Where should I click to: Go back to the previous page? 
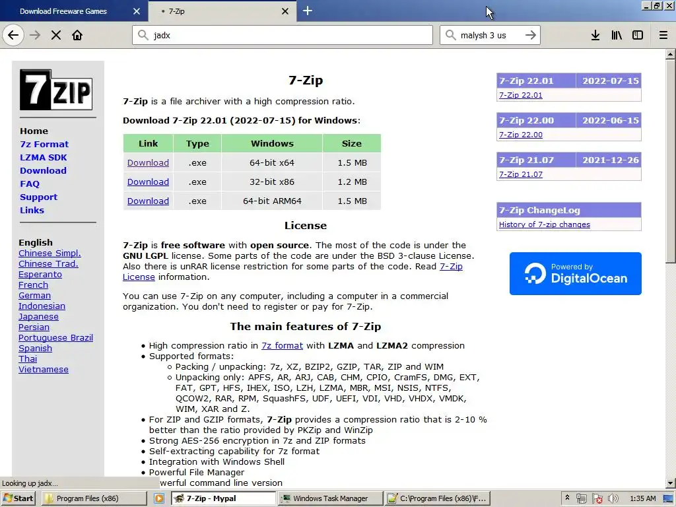13,36
